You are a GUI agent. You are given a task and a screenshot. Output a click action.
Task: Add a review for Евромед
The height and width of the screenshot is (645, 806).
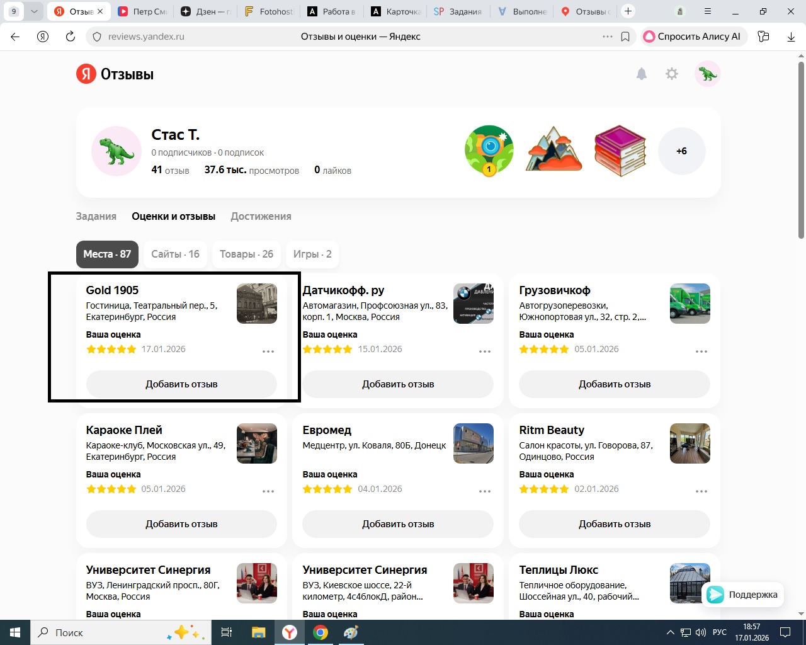398,524
